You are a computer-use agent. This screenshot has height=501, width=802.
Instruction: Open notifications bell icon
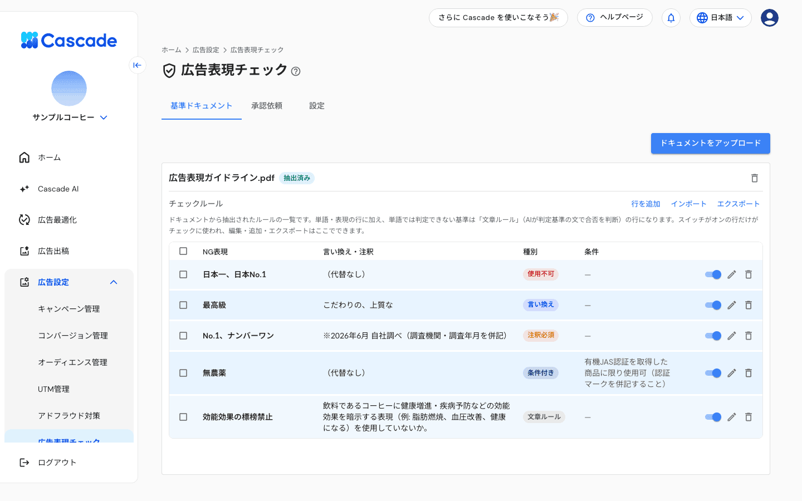[x=671, y=18]
